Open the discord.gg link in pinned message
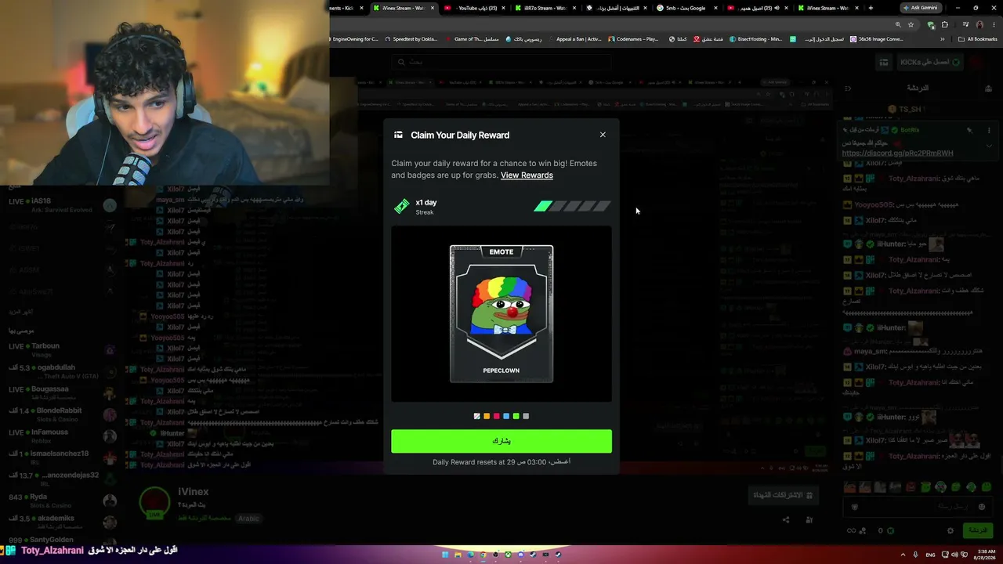This screenshot has height=564, width=1003. pyautogui.click(x=897, y=154)
